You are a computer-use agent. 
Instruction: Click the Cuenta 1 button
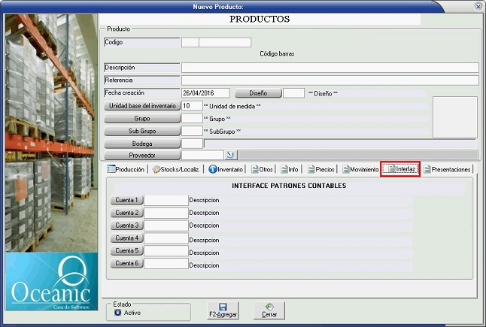(x=126, y=200)
